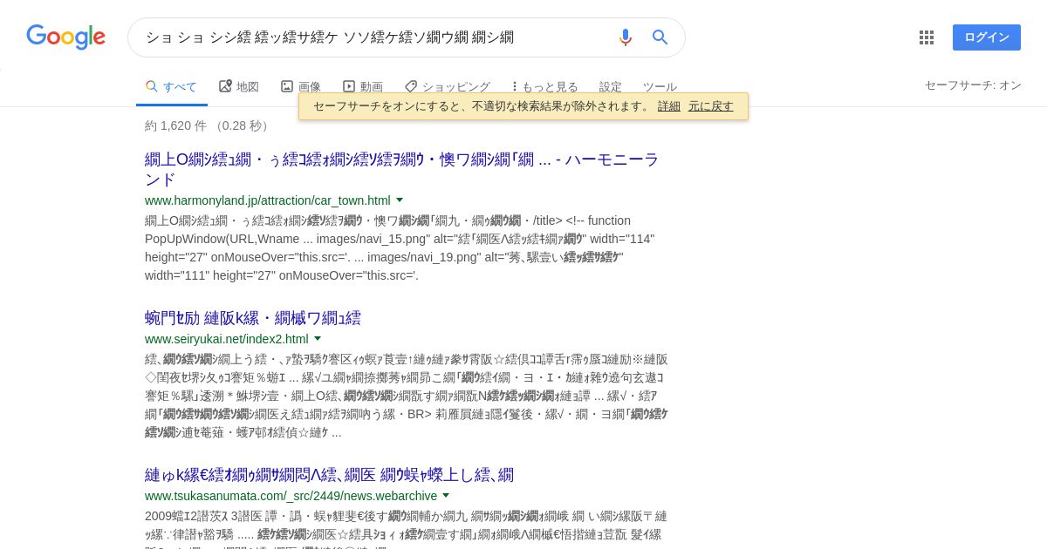The height and width of the screenshot is (549, 1047).
Task: Open the ハーモニーランド result title
Action: 402,170
